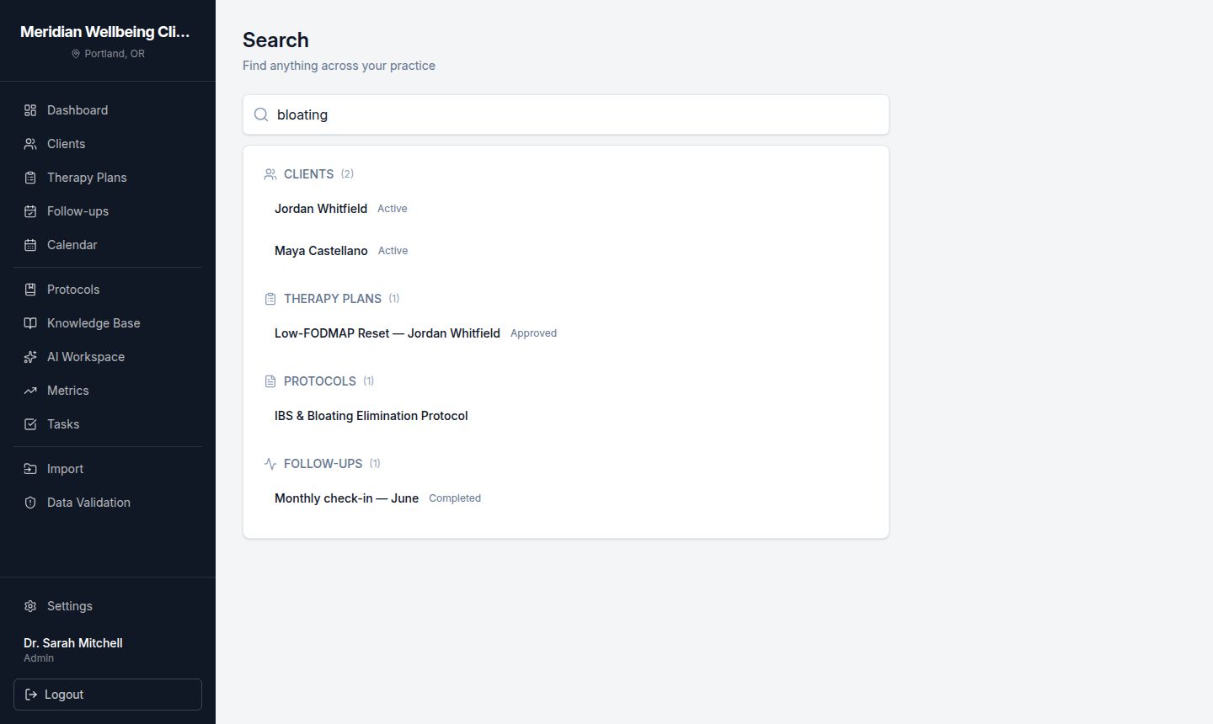Go to Clients in the sidebar
Viewport: 1213px width, 724px height.
[108, 144]
